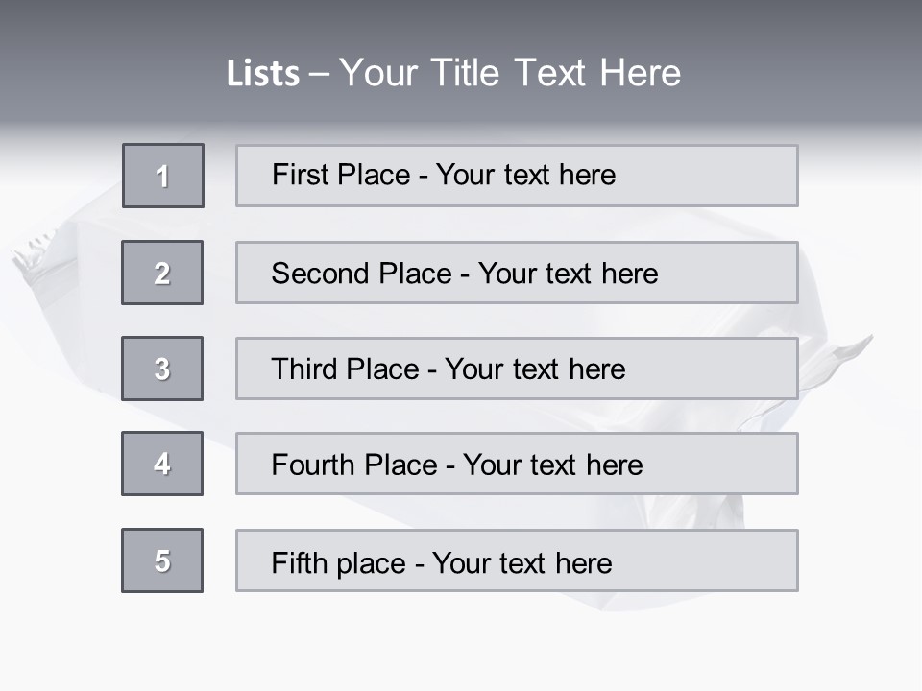Viewport: 922px width, 691px height.
Task: Click the number 1 box
Action: pyautogui.click(x=163, y=176)
